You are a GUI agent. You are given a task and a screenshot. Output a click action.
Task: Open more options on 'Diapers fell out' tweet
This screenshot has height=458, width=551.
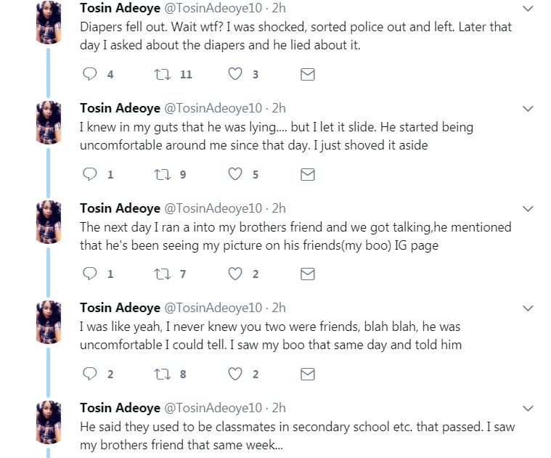tap(528, 9)
